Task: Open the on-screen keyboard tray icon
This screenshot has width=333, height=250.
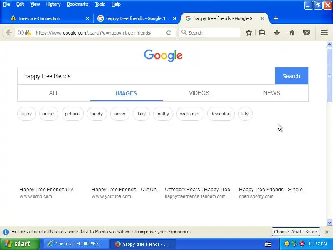Action: click(268, 244)
